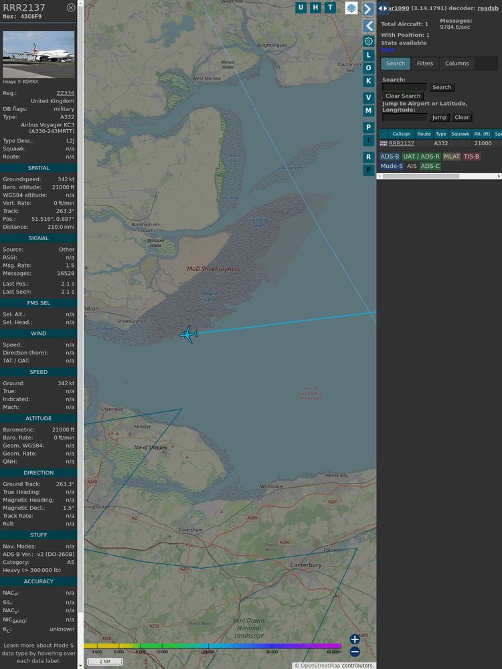Click the '21000' altitude cell in table
The image size is (502, 669).
[x=483, y=143]
